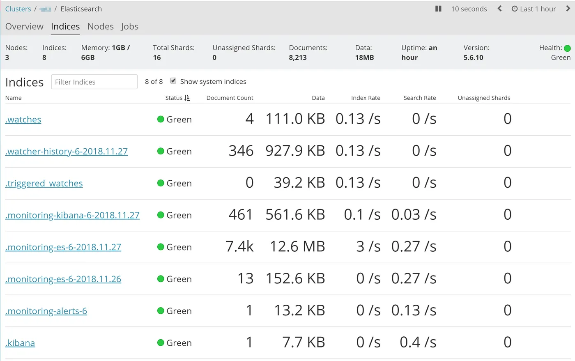Open .monitoring-es-6-2018.11.27 index

(63, 247)
